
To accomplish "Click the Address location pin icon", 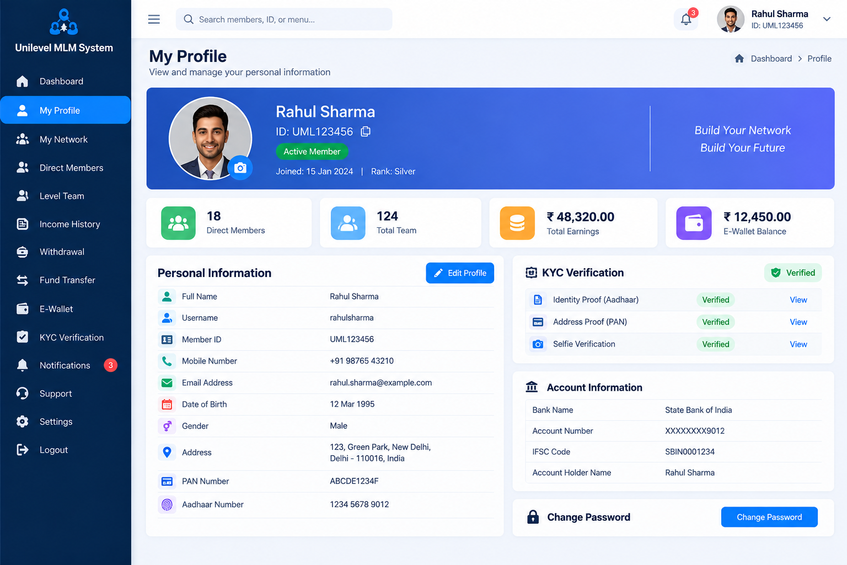I will point(167,452).
